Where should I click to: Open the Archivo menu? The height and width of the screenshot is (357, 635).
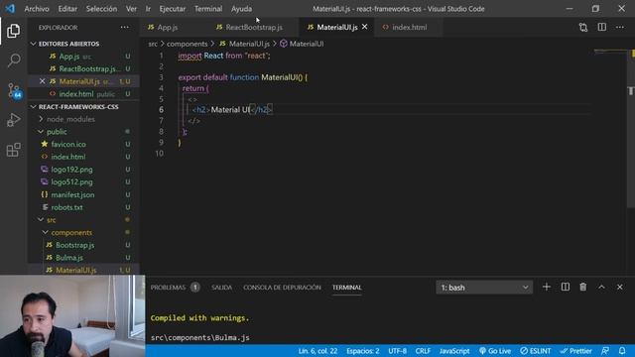click(37, 9)
